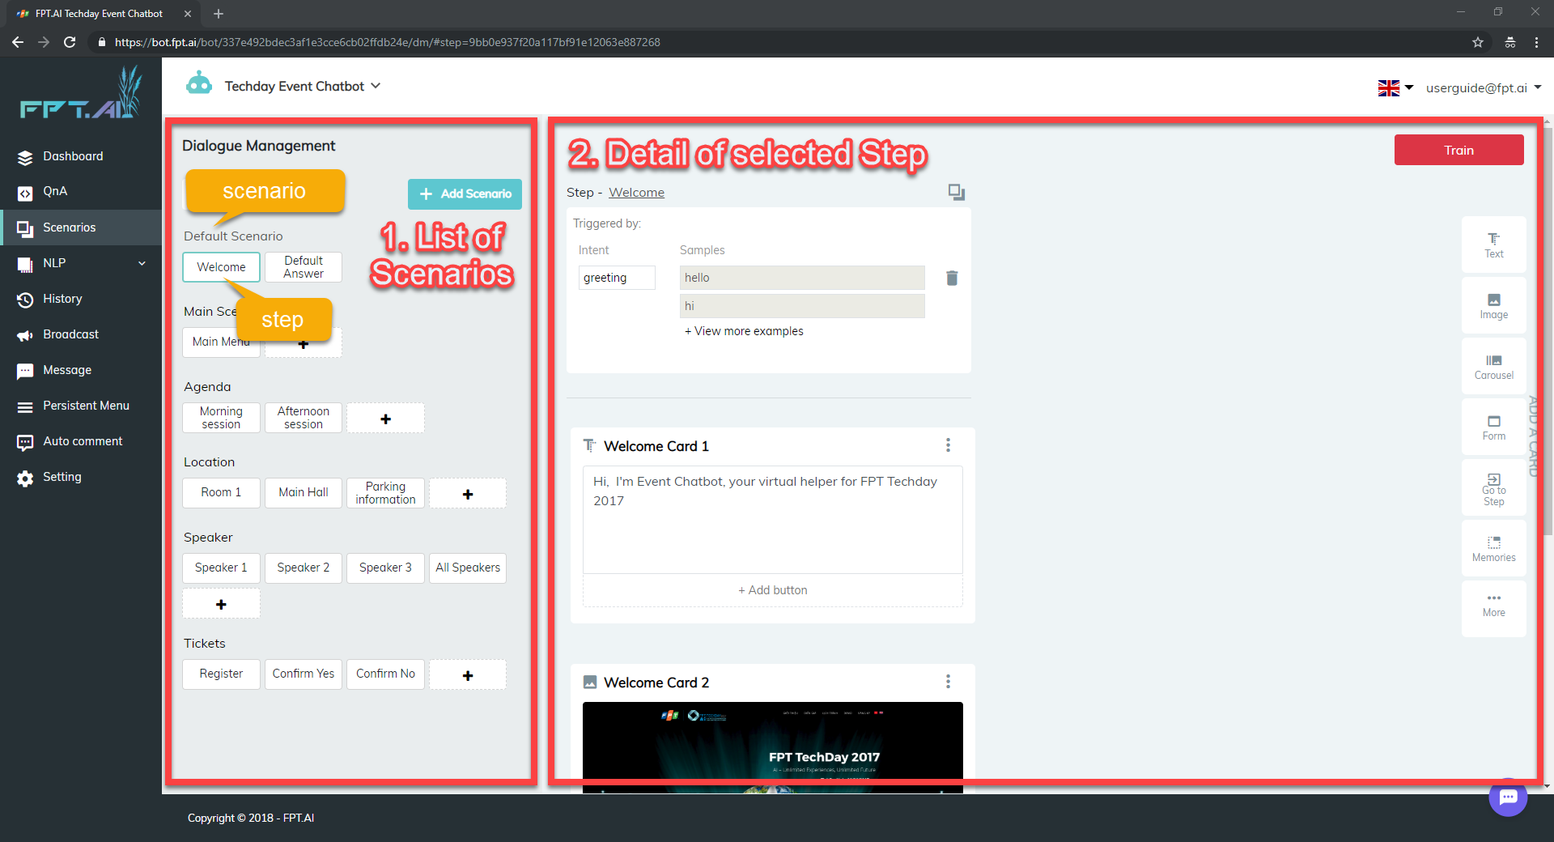Screen dimensions: 1554x842
Task: Click the FPT TechDay 2017 image
Action: click(773, 747)
